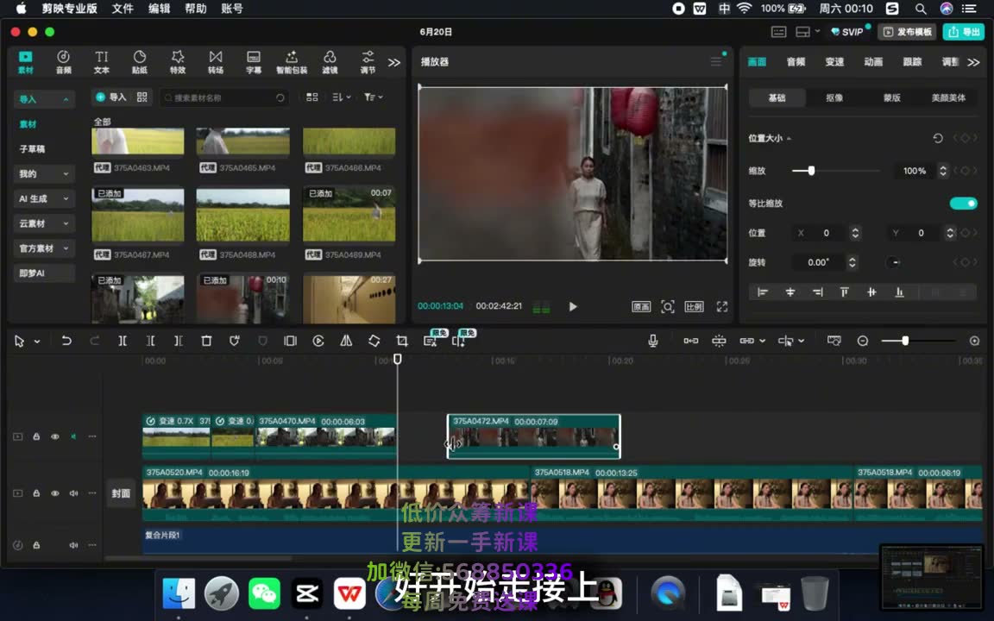Viewport: 994px width, 621px height.
Task: Click the player snapshot focus icon
Action: [x=668, y=307]
